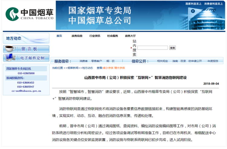Image resolution: width=227 pixels, height=149 pixels.
Task: Open the 政务信息 menu item
Action: coord(77,36)
